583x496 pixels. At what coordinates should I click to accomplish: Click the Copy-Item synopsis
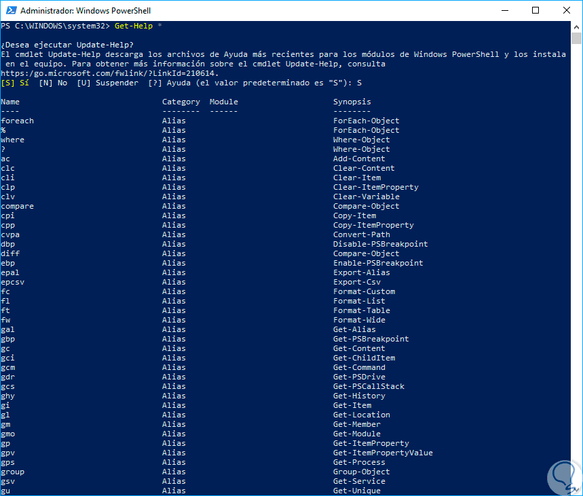(x=355, y=215)
